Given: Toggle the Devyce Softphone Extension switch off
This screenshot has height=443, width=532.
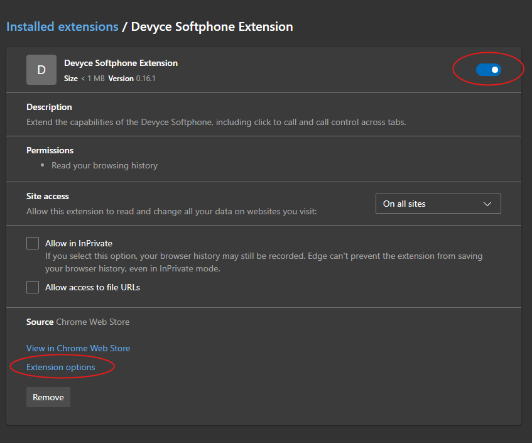Looking at the screenshot, I should click(488, 70).
